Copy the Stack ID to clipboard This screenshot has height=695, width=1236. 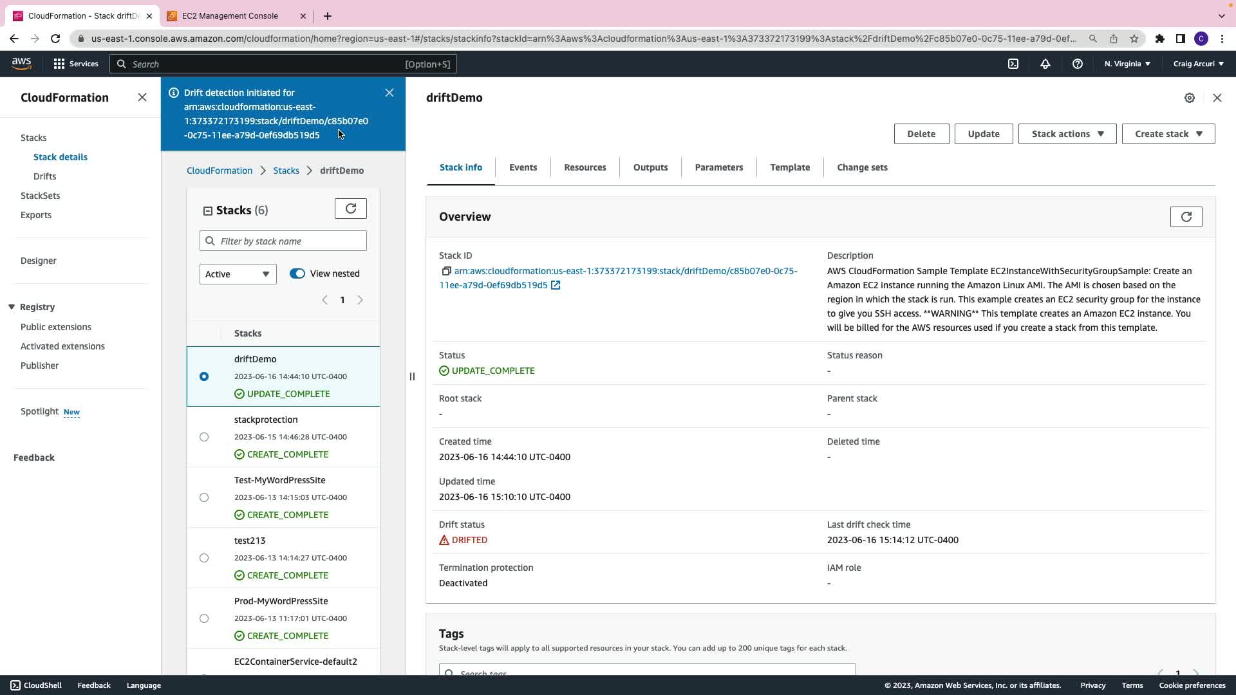pyautogui.click(x=446, y=272)
